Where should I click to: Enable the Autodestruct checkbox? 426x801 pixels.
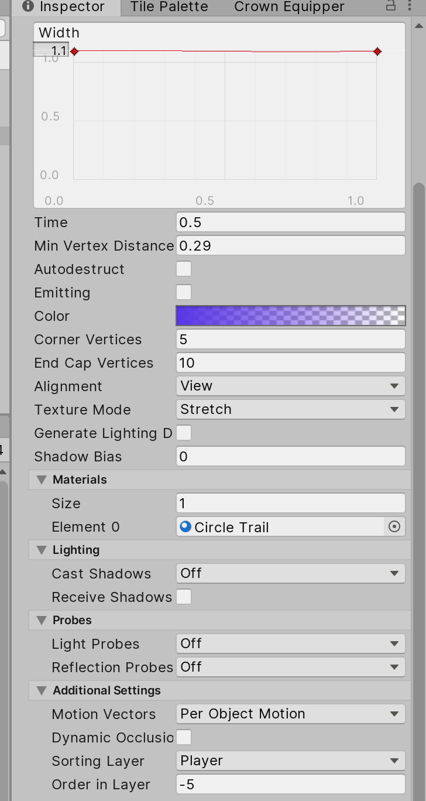[x=184, y=269]
